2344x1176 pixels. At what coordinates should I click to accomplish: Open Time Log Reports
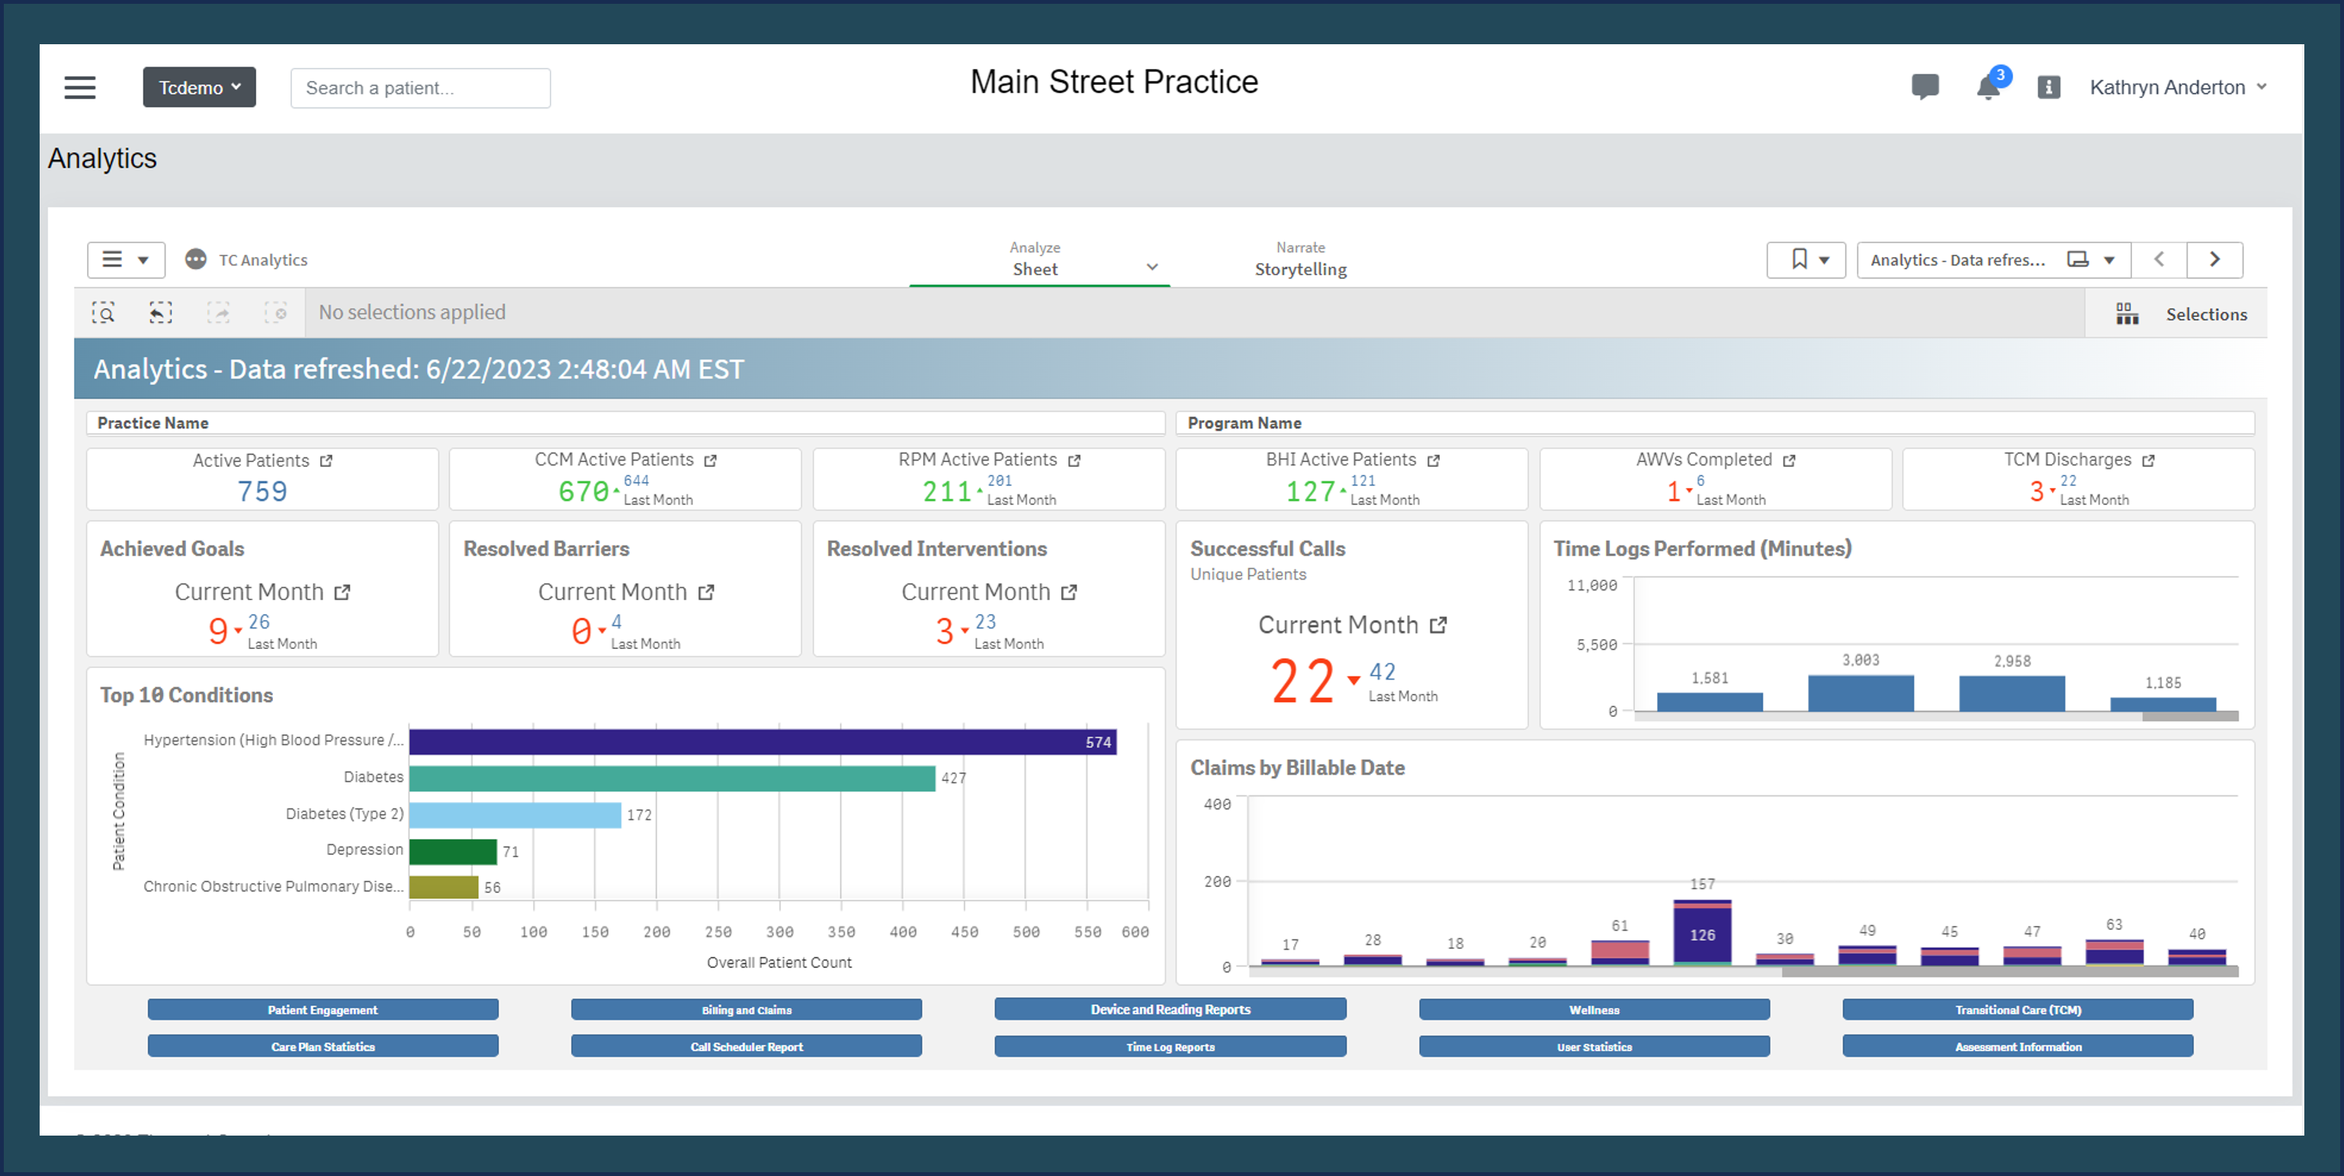click(x=1170, y=1046)
